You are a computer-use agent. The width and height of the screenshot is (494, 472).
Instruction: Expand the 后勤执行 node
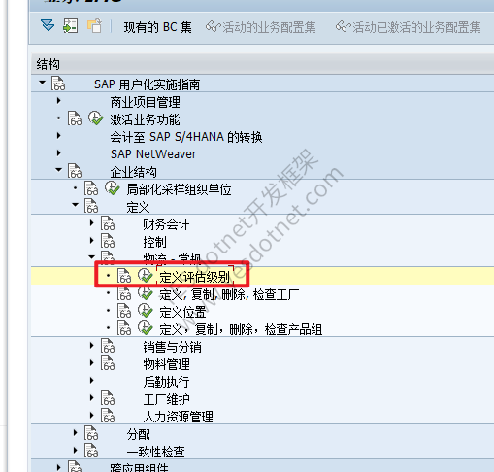point(92,381)
